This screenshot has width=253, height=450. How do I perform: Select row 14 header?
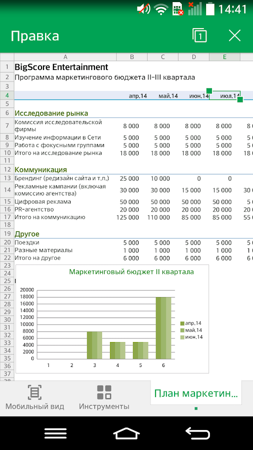tap(7, 189)
